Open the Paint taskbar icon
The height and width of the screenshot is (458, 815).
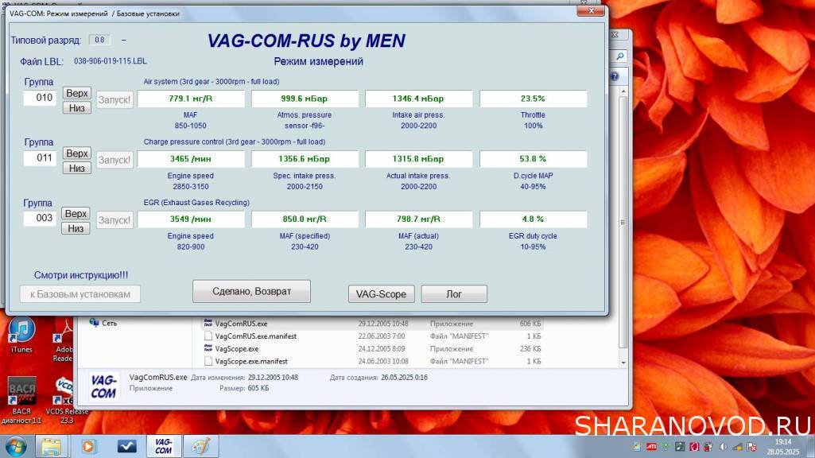(x=200, y=446)
